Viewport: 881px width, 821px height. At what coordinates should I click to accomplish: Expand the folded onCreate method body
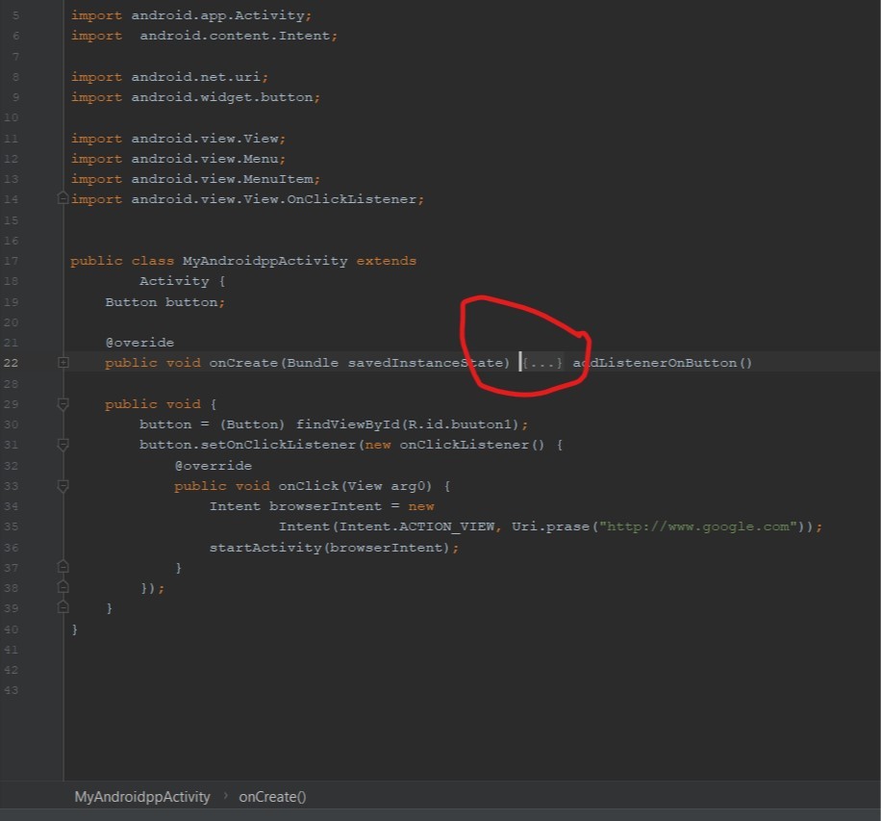tap(63, 363)
